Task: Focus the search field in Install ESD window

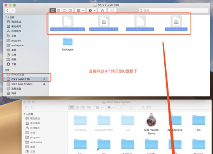Action: pyautogui.click(x=174, y=10)
